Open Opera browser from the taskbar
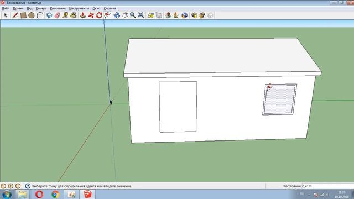354x199 pixels. tap(39, 195)
